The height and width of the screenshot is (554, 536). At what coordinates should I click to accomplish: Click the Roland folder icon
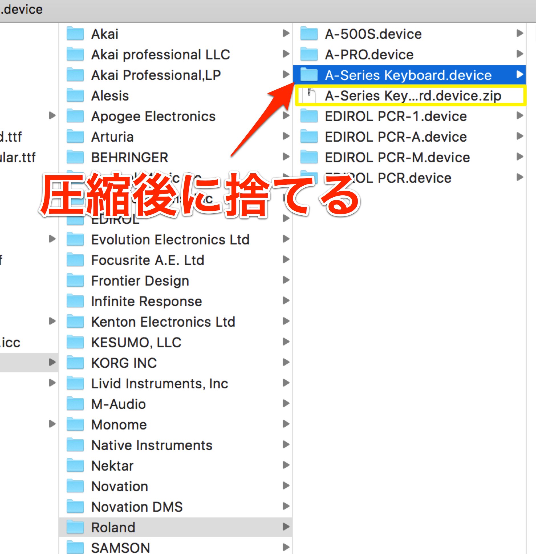[75, 527]
